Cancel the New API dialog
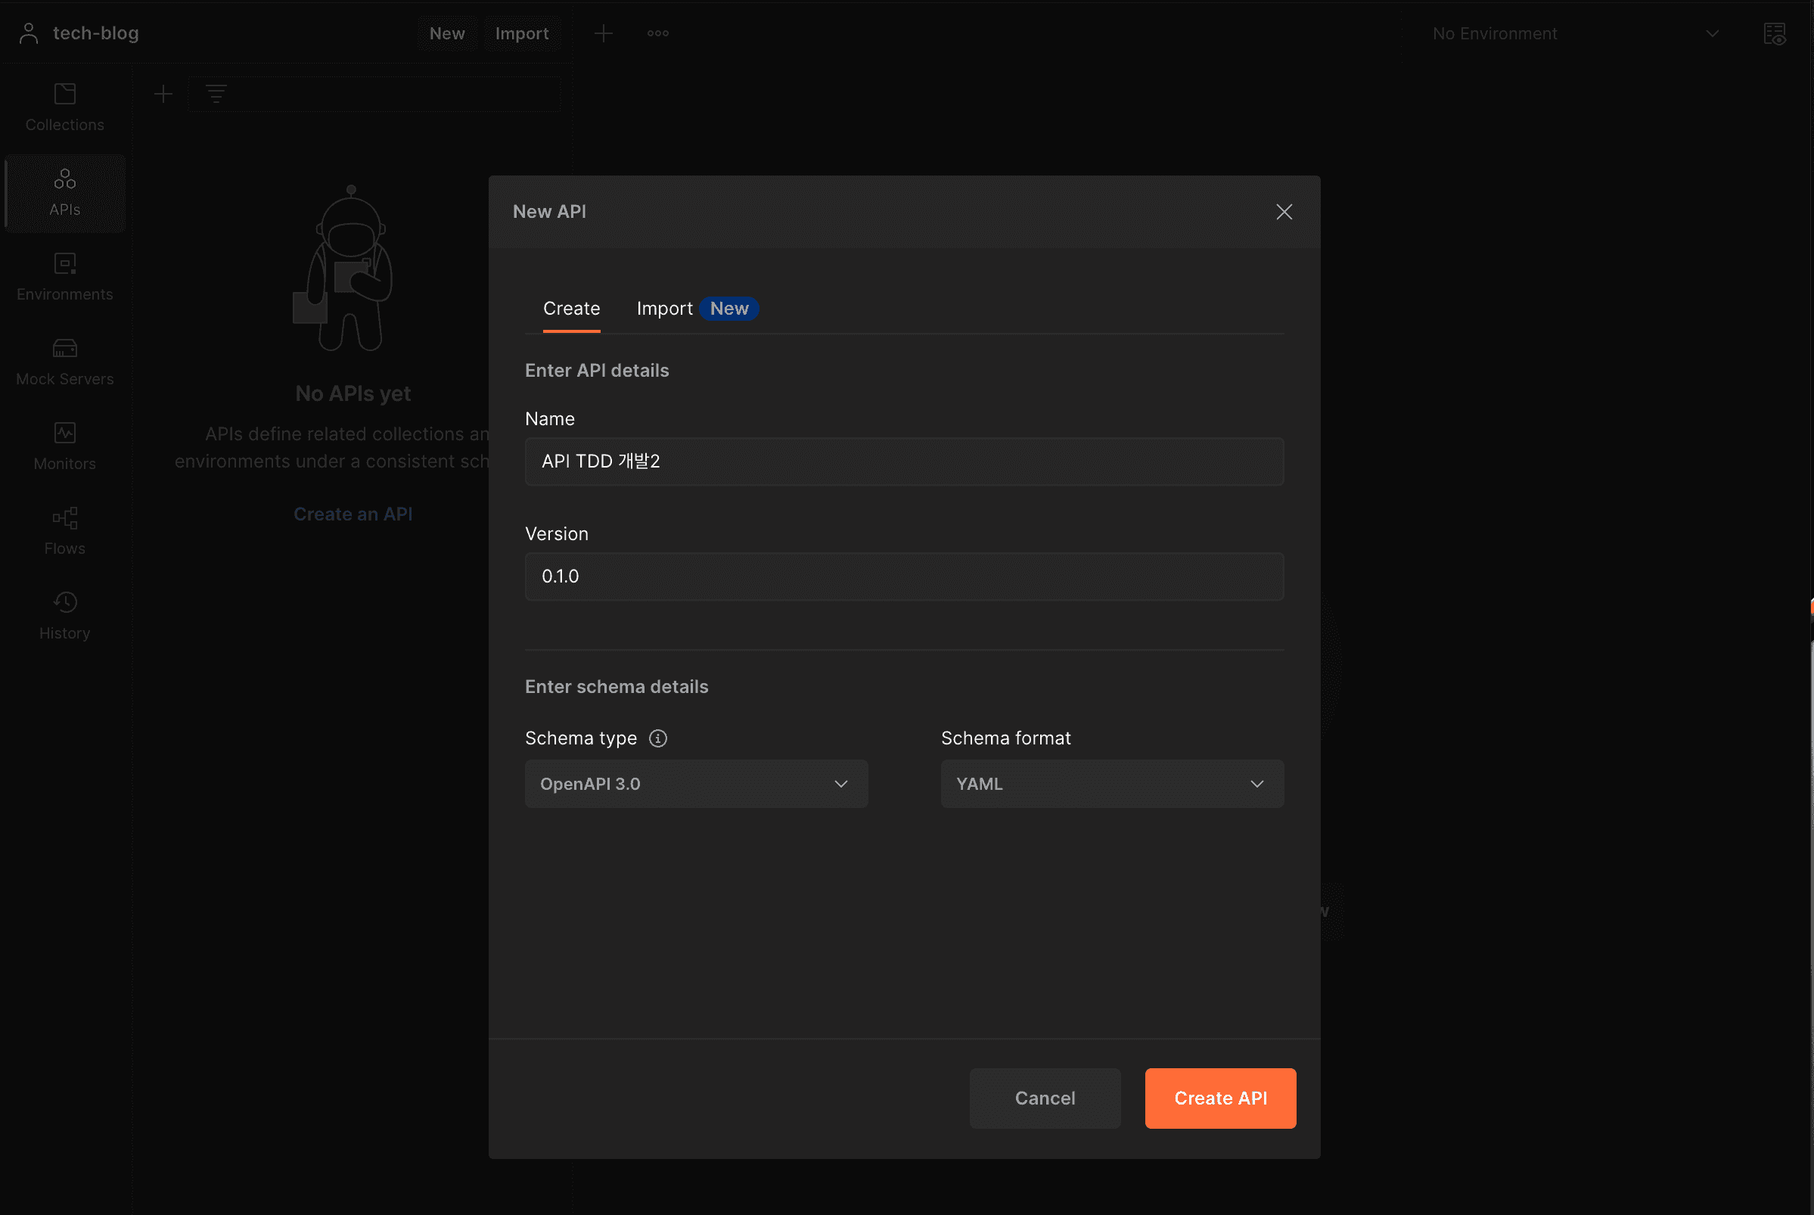1814x1215 pixels. click(1044, 1098)
